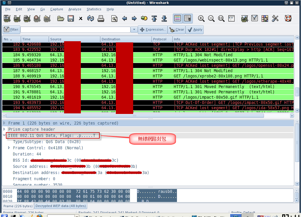This screenshot has height=217, width=301.
Task: Open the Capture menu
Action: [57, 9]
